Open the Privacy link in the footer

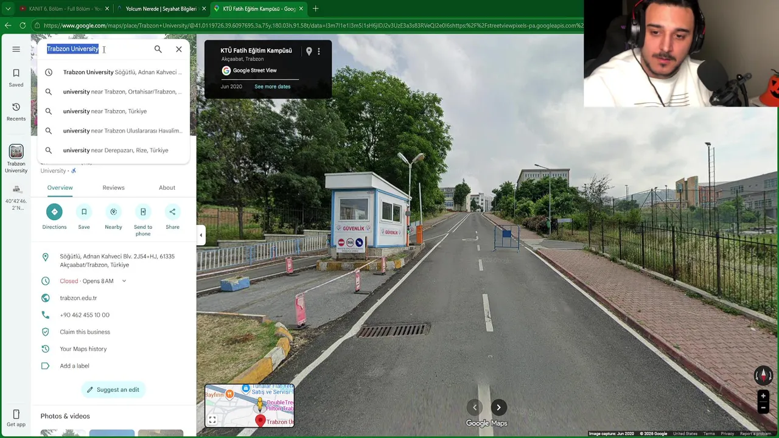point(727,434)
